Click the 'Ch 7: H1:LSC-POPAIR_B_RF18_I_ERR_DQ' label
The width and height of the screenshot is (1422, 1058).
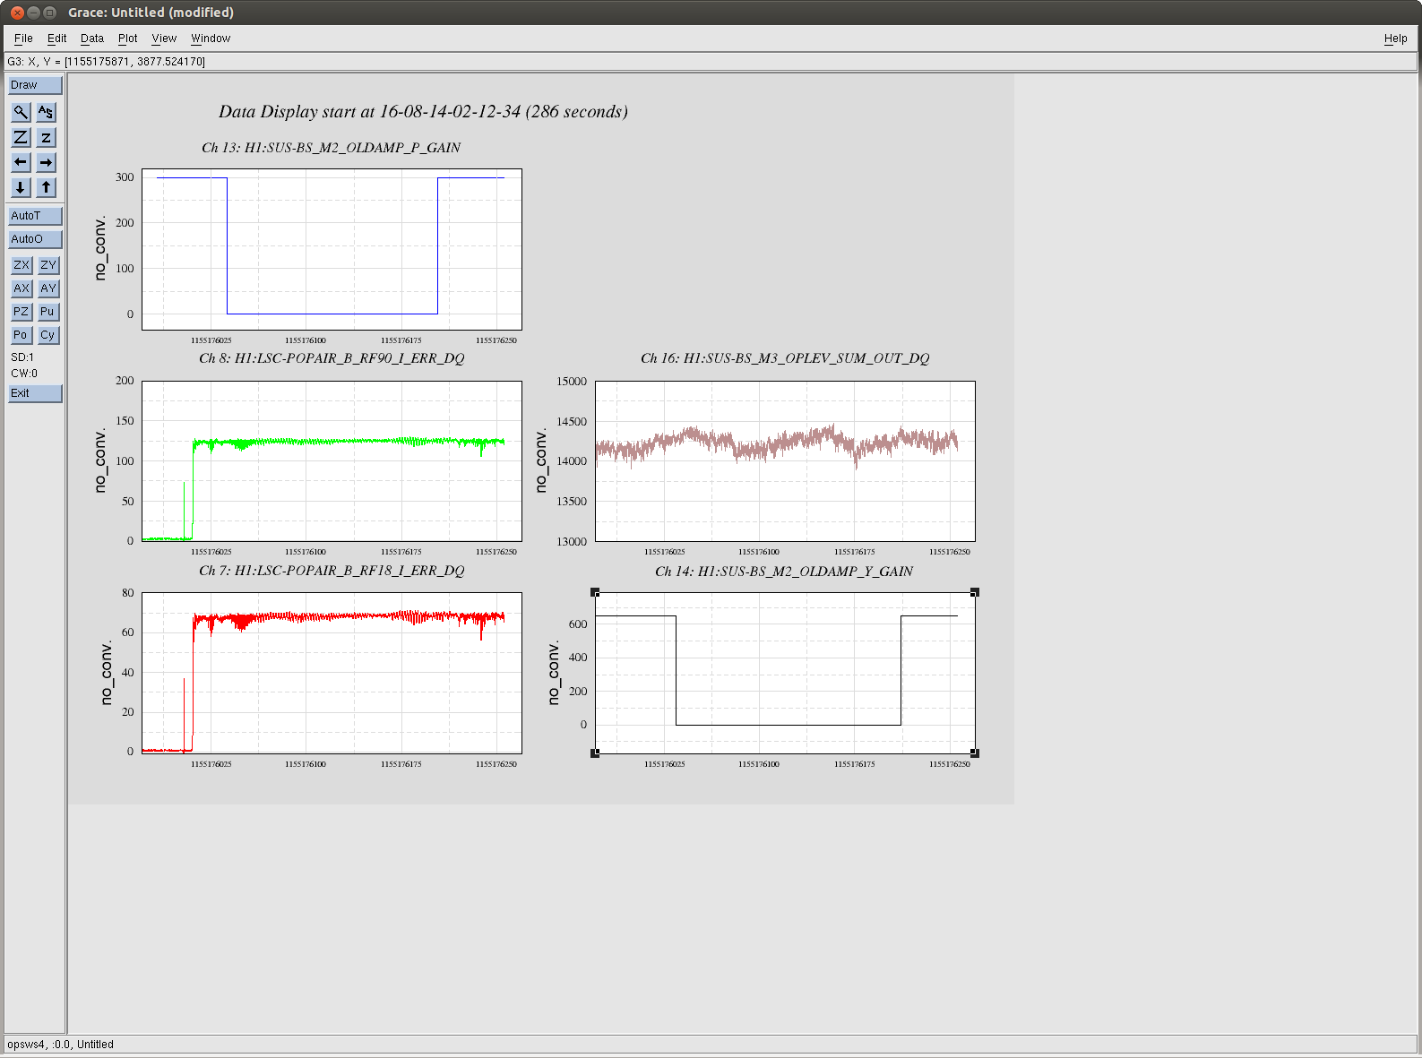332,571
